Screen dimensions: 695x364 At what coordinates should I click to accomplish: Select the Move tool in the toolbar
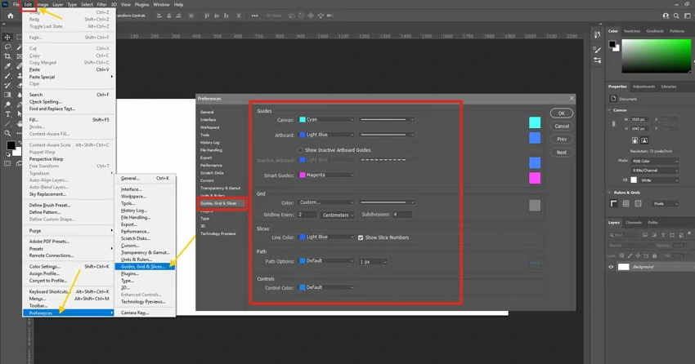coord(8,37)
